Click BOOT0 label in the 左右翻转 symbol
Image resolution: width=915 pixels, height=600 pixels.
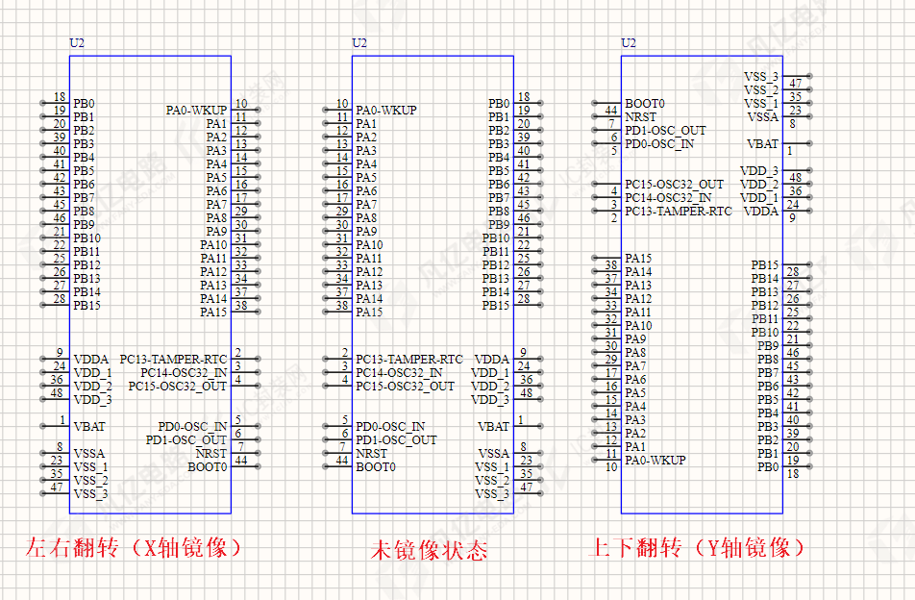pos(208,467)
